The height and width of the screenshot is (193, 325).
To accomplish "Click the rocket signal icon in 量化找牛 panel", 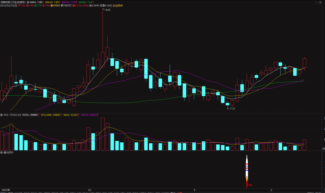I will [247, 171].
